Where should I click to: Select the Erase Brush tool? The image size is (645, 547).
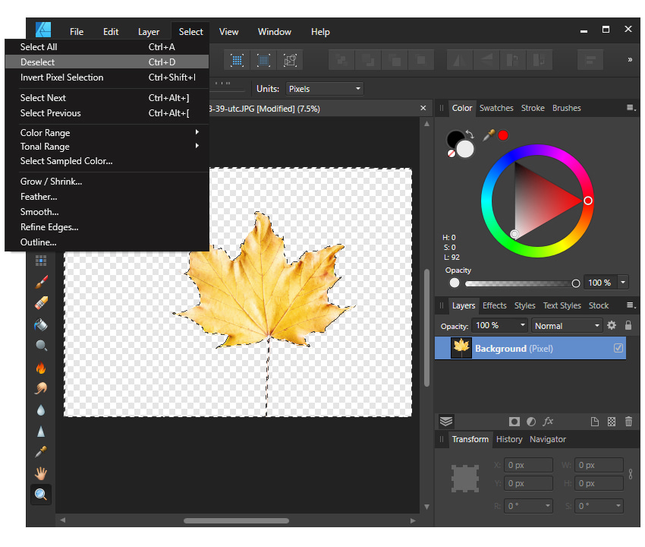pos(41,302)
